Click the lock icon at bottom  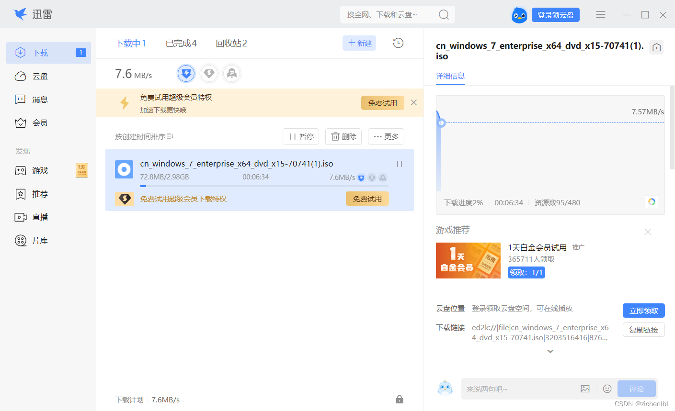pyautogui.click(x=400, y=400)
